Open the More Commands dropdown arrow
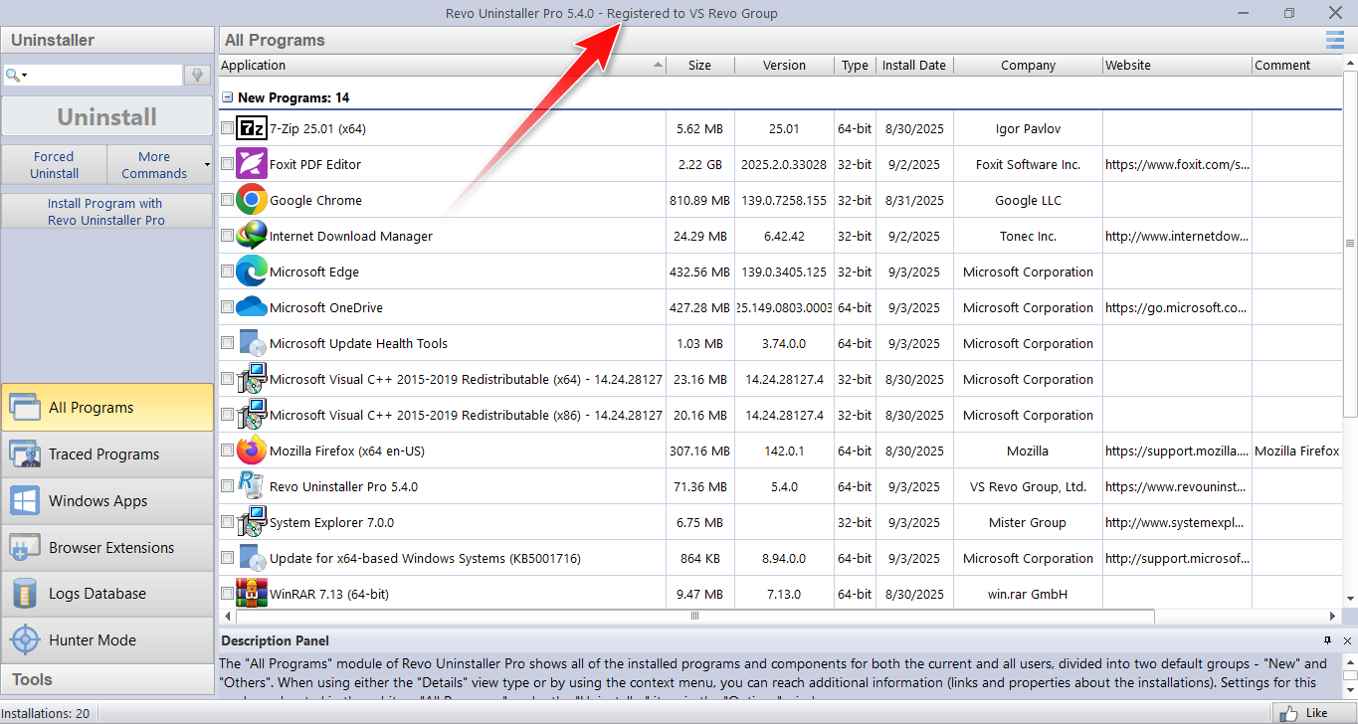 click(x=207, y=165)
